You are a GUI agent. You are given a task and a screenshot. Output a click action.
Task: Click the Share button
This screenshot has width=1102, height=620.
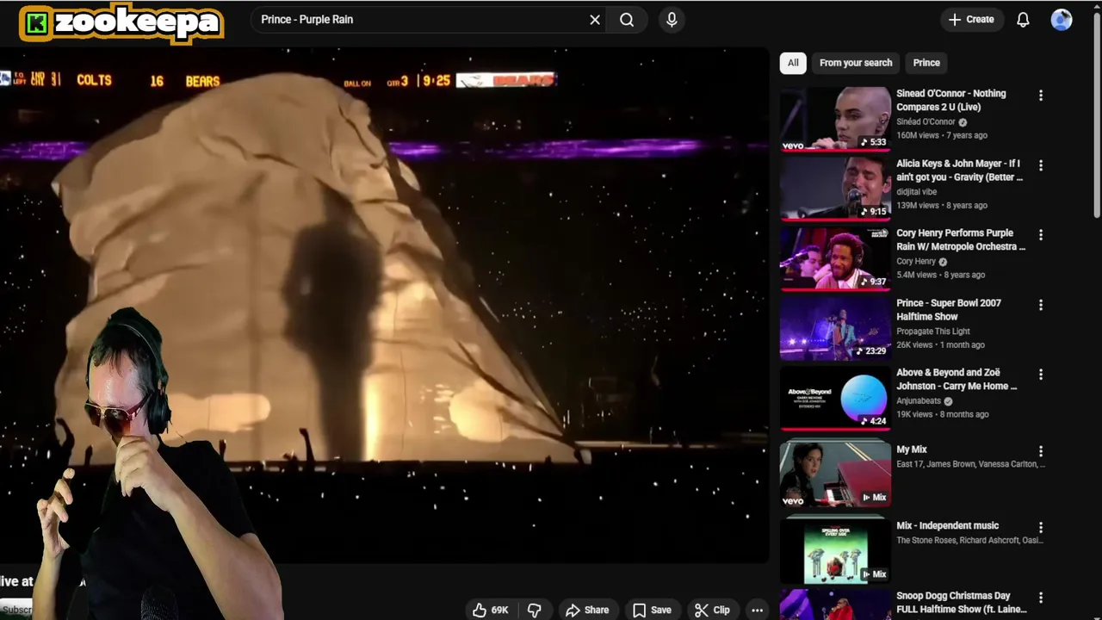587,610
